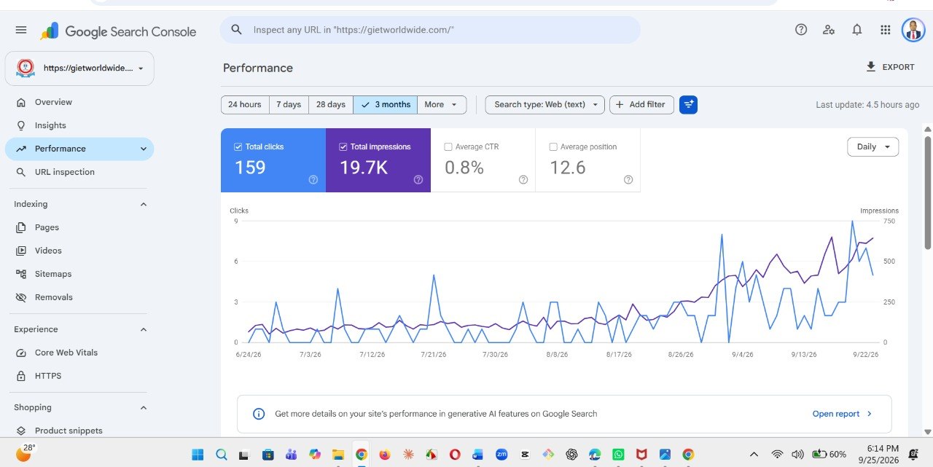Go to Overview in sidebar
This screenshot has width=933, height=467.
pyautogui.click(x=79, y=102)
